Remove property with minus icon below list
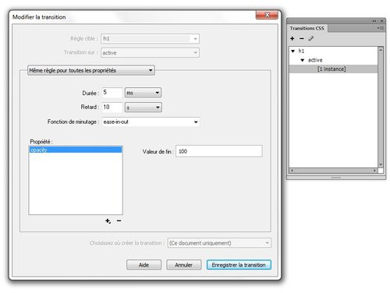Image resolution: width=390 pixels, height=293 pixels. [119, 221]
